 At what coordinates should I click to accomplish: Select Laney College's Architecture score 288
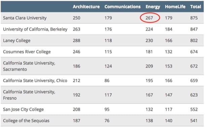pyautogui.click(x=77, y=40)
